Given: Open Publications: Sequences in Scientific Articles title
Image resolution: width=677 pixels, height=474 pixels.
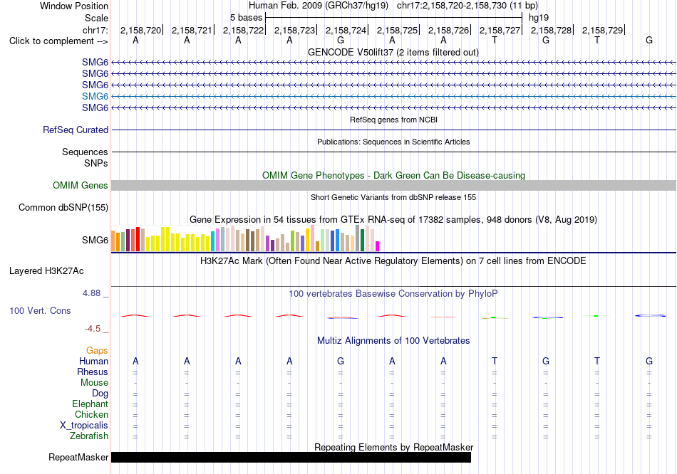Looking at the screenshot, I should tap(393, 142).
